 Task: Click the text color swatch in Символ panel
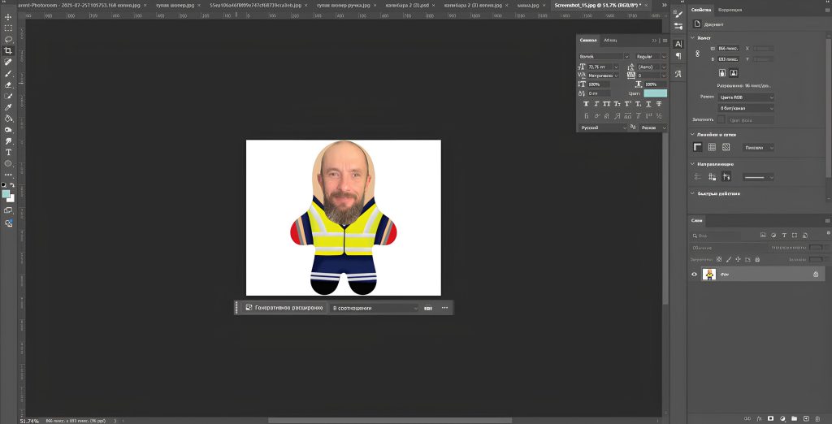tap(655, 93)
